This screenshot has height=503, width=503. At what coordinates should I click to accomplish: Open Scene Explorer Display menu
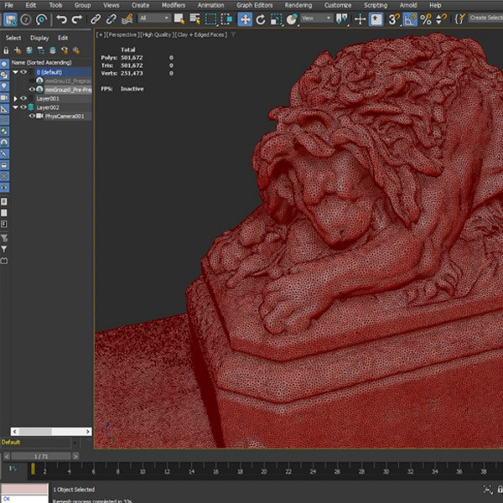[39, 38]
